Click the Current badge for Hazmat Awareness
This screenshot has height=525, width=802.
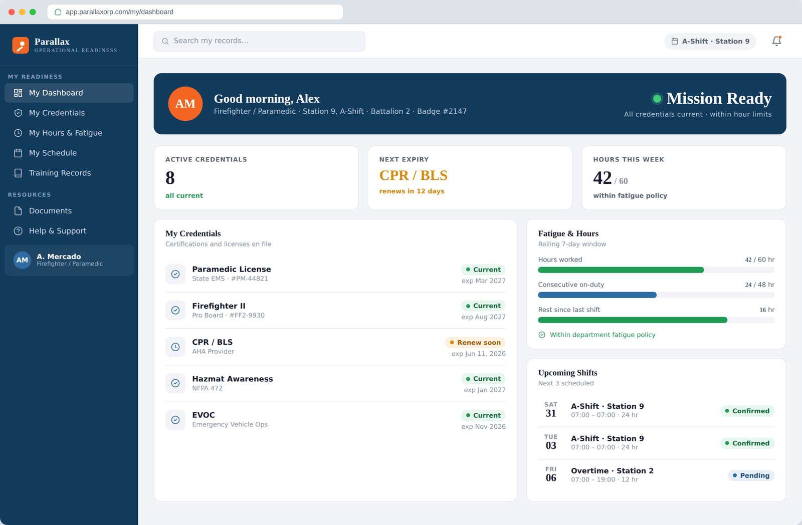[483, 379]
